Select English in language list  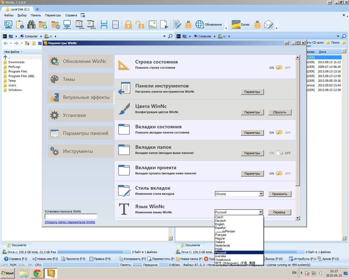click(x=239, y=224)
